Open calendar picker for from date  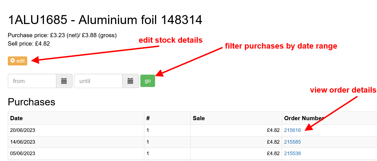click(x=64, y=81)
